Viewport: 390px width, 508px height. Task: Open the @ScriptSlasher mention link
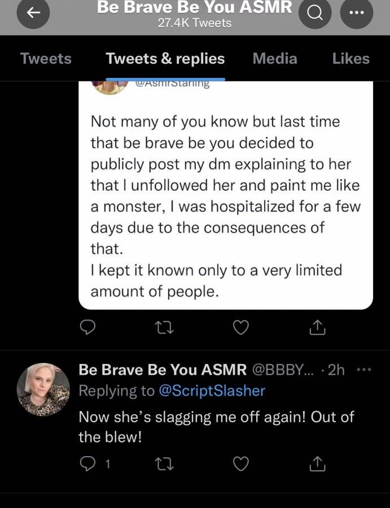click(x=212, y=391)
